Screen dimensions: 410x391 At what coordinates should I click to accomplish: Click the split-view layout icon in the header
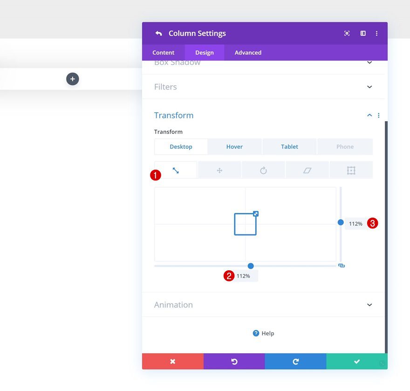coord(363,33)
